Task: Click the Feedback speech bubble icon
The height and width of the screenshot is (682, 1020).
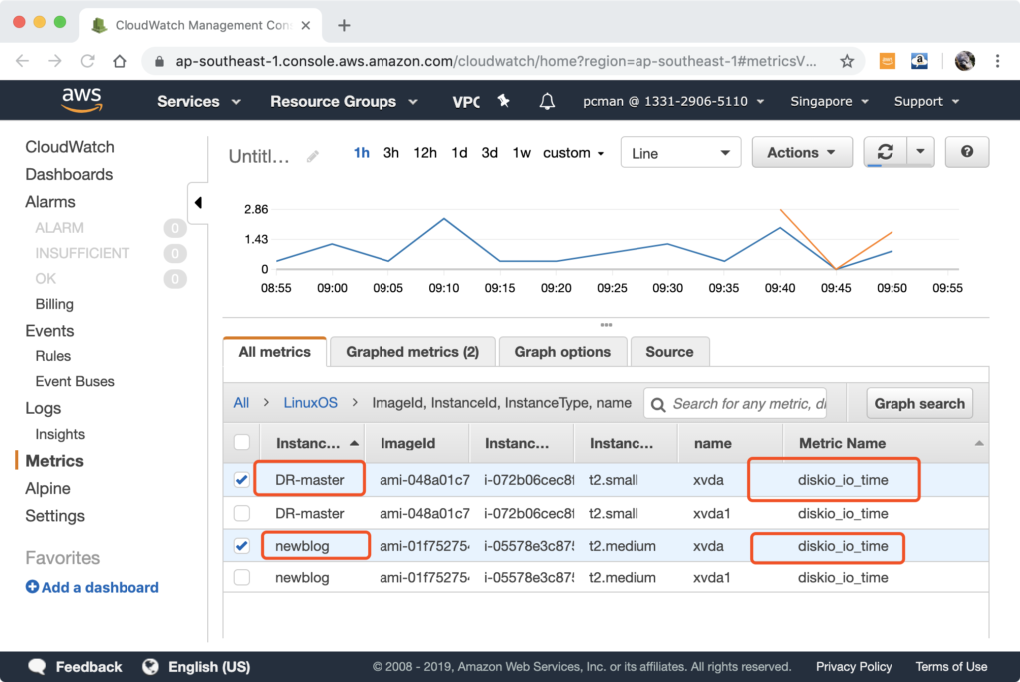Action: (37, 666)
